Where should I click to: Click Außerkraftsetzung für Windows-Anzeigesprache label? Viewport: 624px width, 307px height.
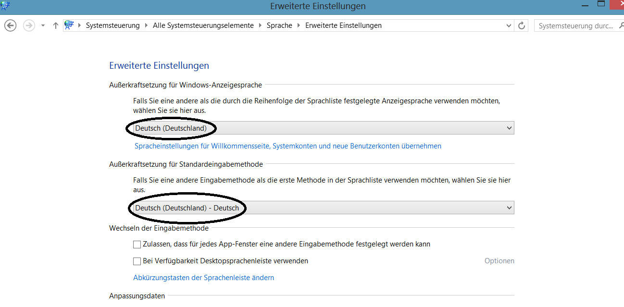186,85
